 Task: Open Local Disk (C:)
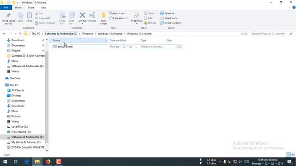click(19, 127)
